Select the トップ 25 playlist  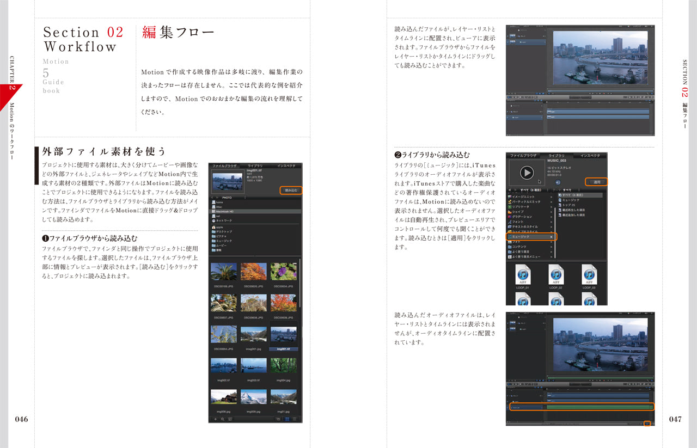coord(580,205)
